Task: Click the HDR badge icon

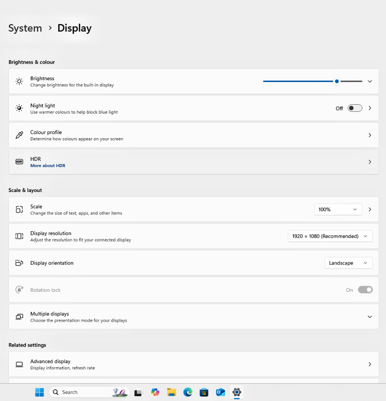Action: pyautogui.click(x=19, y=162)
